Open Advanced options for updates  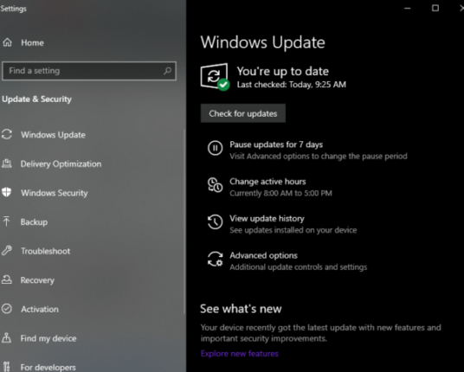tap(263, 255)
